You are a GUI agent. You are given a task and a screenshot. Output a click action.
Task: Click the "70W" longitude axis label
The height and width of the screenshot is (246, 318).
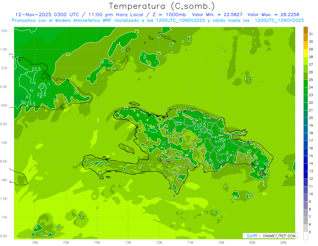(221, 242)
